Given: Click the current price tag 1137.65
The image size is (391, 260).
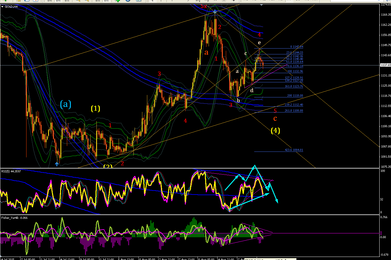Looking at the screenshot, I should coord(385,65).
